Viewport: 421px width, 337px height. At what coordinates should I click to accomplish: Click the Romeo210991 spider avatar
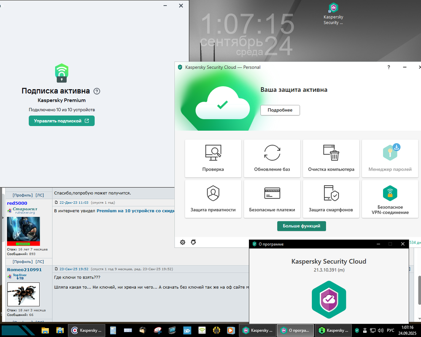23,294
